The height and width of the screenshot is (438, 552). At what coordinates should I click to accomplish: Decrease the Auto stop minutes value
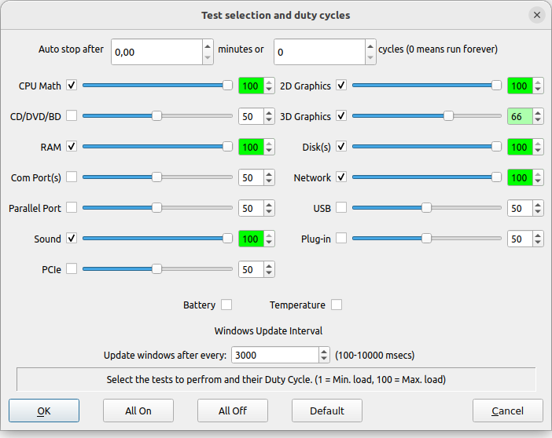[x=208, y=58]
